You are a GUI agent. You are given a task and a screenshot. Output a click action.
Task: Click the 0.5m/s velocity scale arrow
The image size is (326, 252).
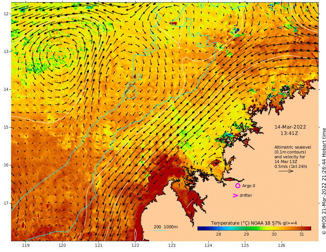coord(286,171)
